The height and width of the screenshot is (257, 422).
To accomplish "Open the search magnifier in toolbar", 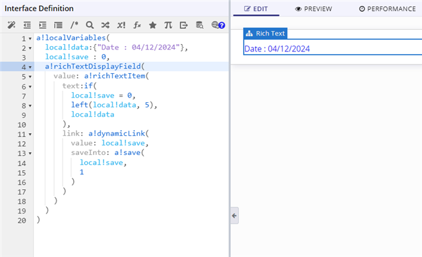I will [x=90, y=25].
